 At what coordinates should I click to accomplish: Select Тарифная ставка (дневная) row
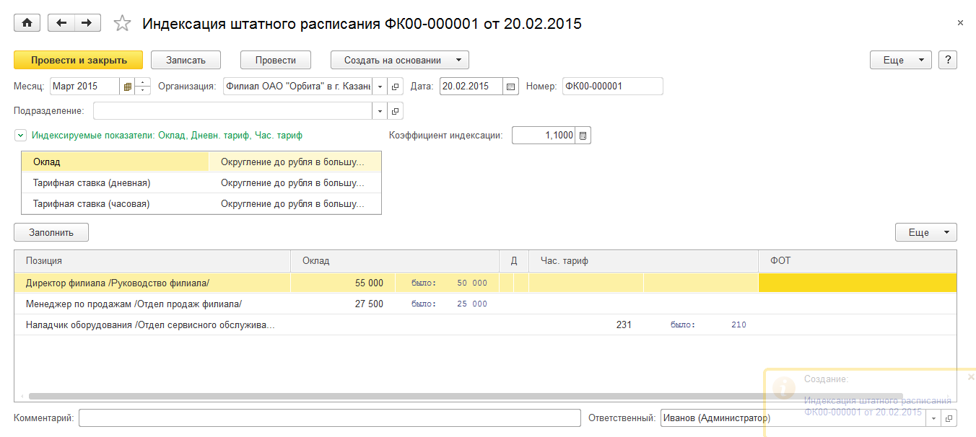92,183
